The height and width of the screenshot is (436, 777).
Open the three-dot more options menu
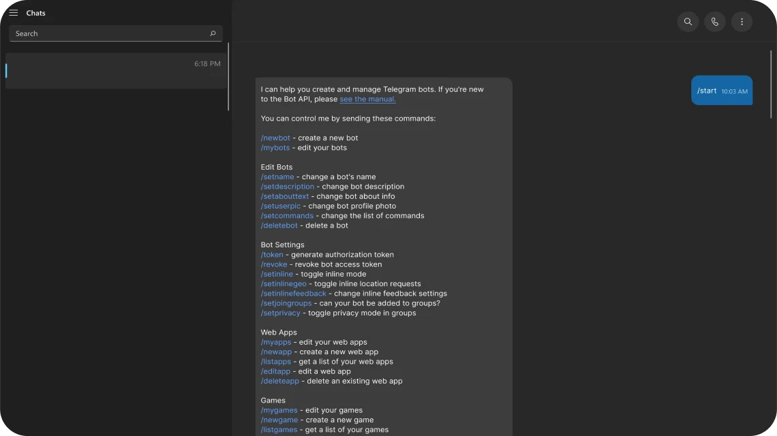tap(742, 22)
